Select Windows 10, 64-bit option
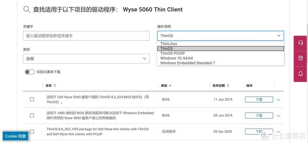Image resolution: width=308 pixels, height=143 pixels. [221, 58]
